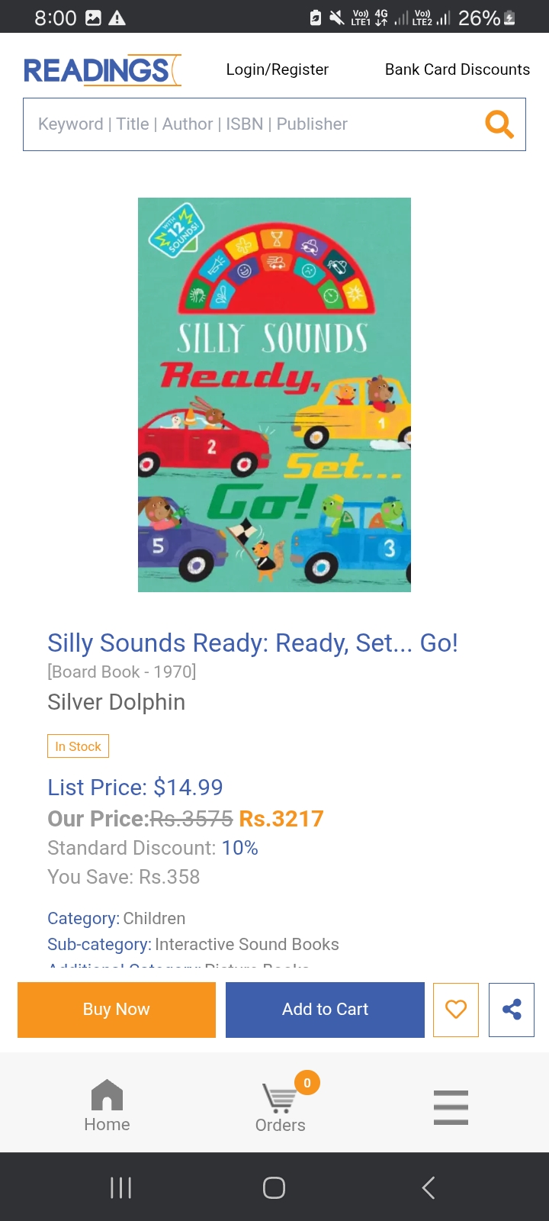Tap the orange search magnifier icon
Screen dimensions: 549x1221
(499, 124)
